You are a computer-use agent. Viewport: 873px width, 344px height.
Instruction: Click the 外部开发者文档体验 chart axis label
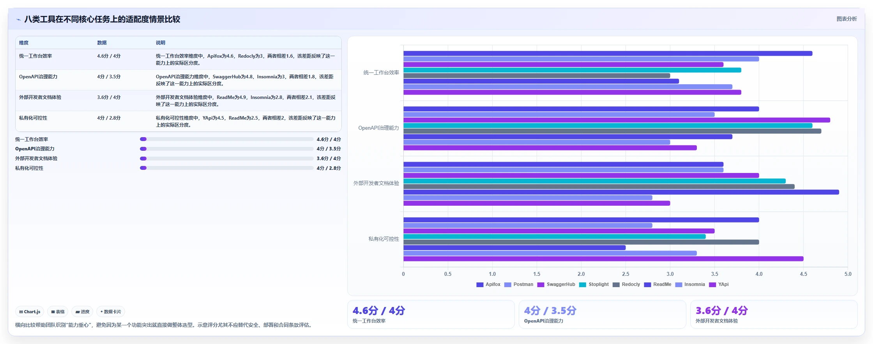[x=376, y=183]
